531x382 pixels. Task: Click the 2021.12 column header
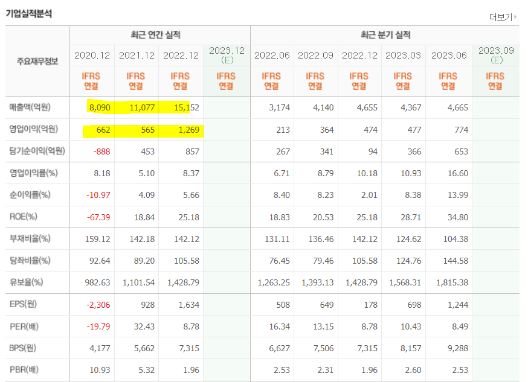click(x=137, y=56)
